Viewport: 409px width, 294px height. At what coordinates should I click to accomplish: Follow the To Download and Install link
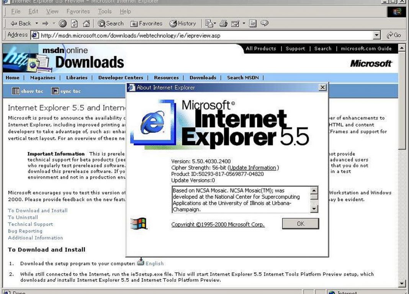click(38, 210)
